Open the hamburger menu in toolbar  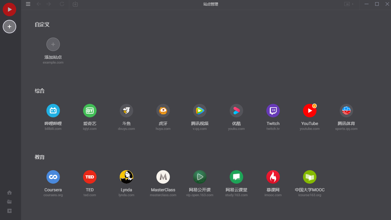pyautogui.click(x=28, y=4)
